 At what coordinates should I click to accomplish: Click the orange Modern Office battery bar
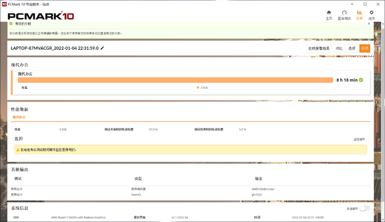pyautogui.click(x=175, y=80)
